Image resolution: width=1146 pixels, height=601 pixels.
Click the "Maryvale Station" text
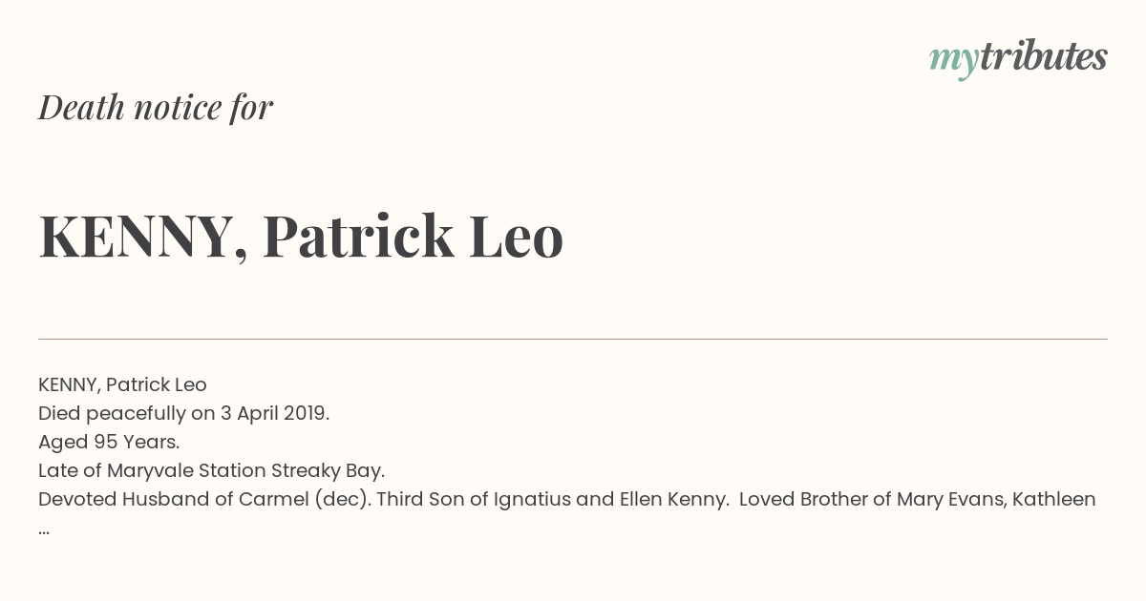[x=186, y=470]
